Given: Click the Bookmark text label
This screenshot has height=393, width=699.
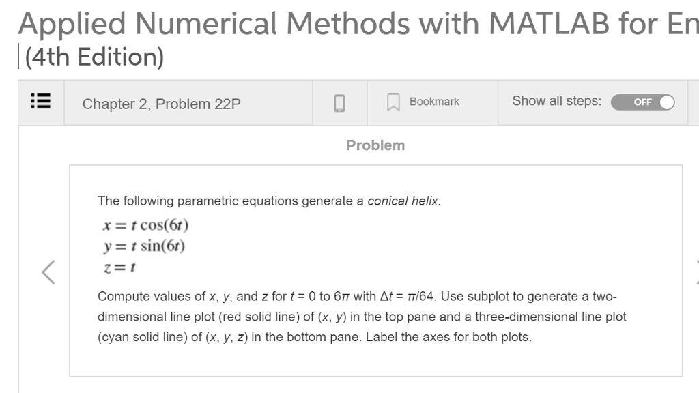Looking at the screenshot, I should pos(434,102).
